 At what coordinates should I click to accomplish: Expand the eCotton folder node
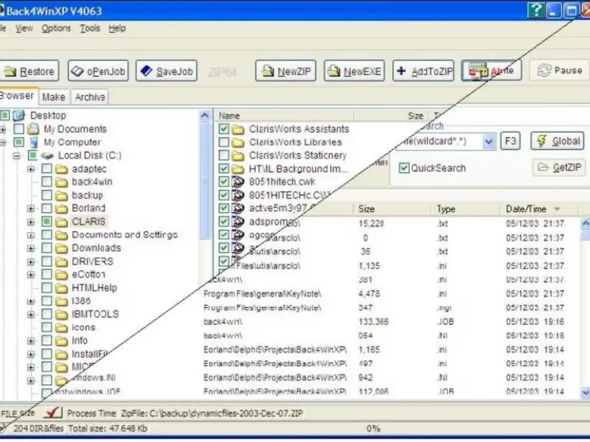tap(31, 275)
